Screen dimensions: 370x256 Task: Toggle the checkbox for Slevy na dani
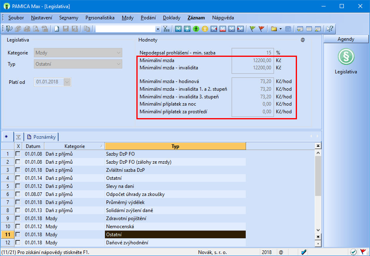tap(18, 186)
